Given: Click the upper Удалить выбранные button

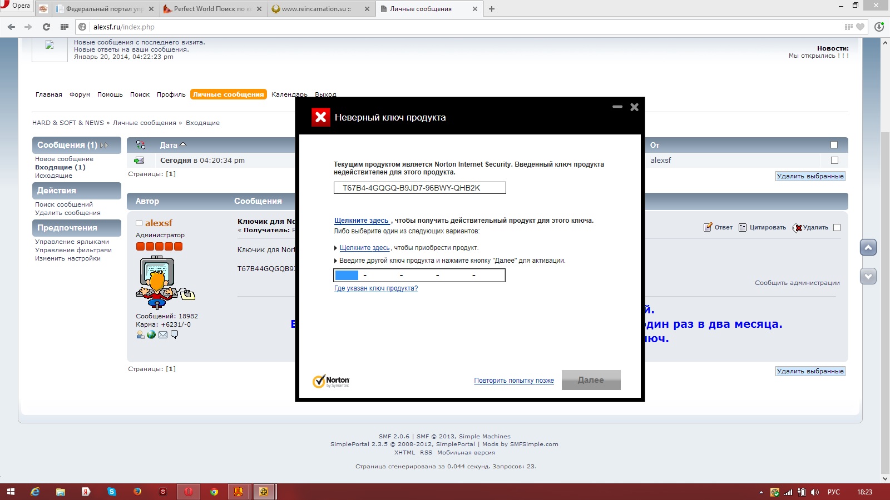Looking at the screenshot, I should (x=810, y=176).
